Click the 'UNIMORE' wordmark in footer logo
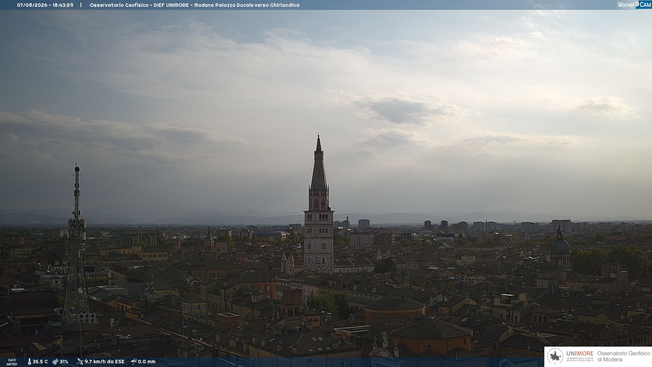Viewport: 652px width, 367px height. [x=580, y=354]
